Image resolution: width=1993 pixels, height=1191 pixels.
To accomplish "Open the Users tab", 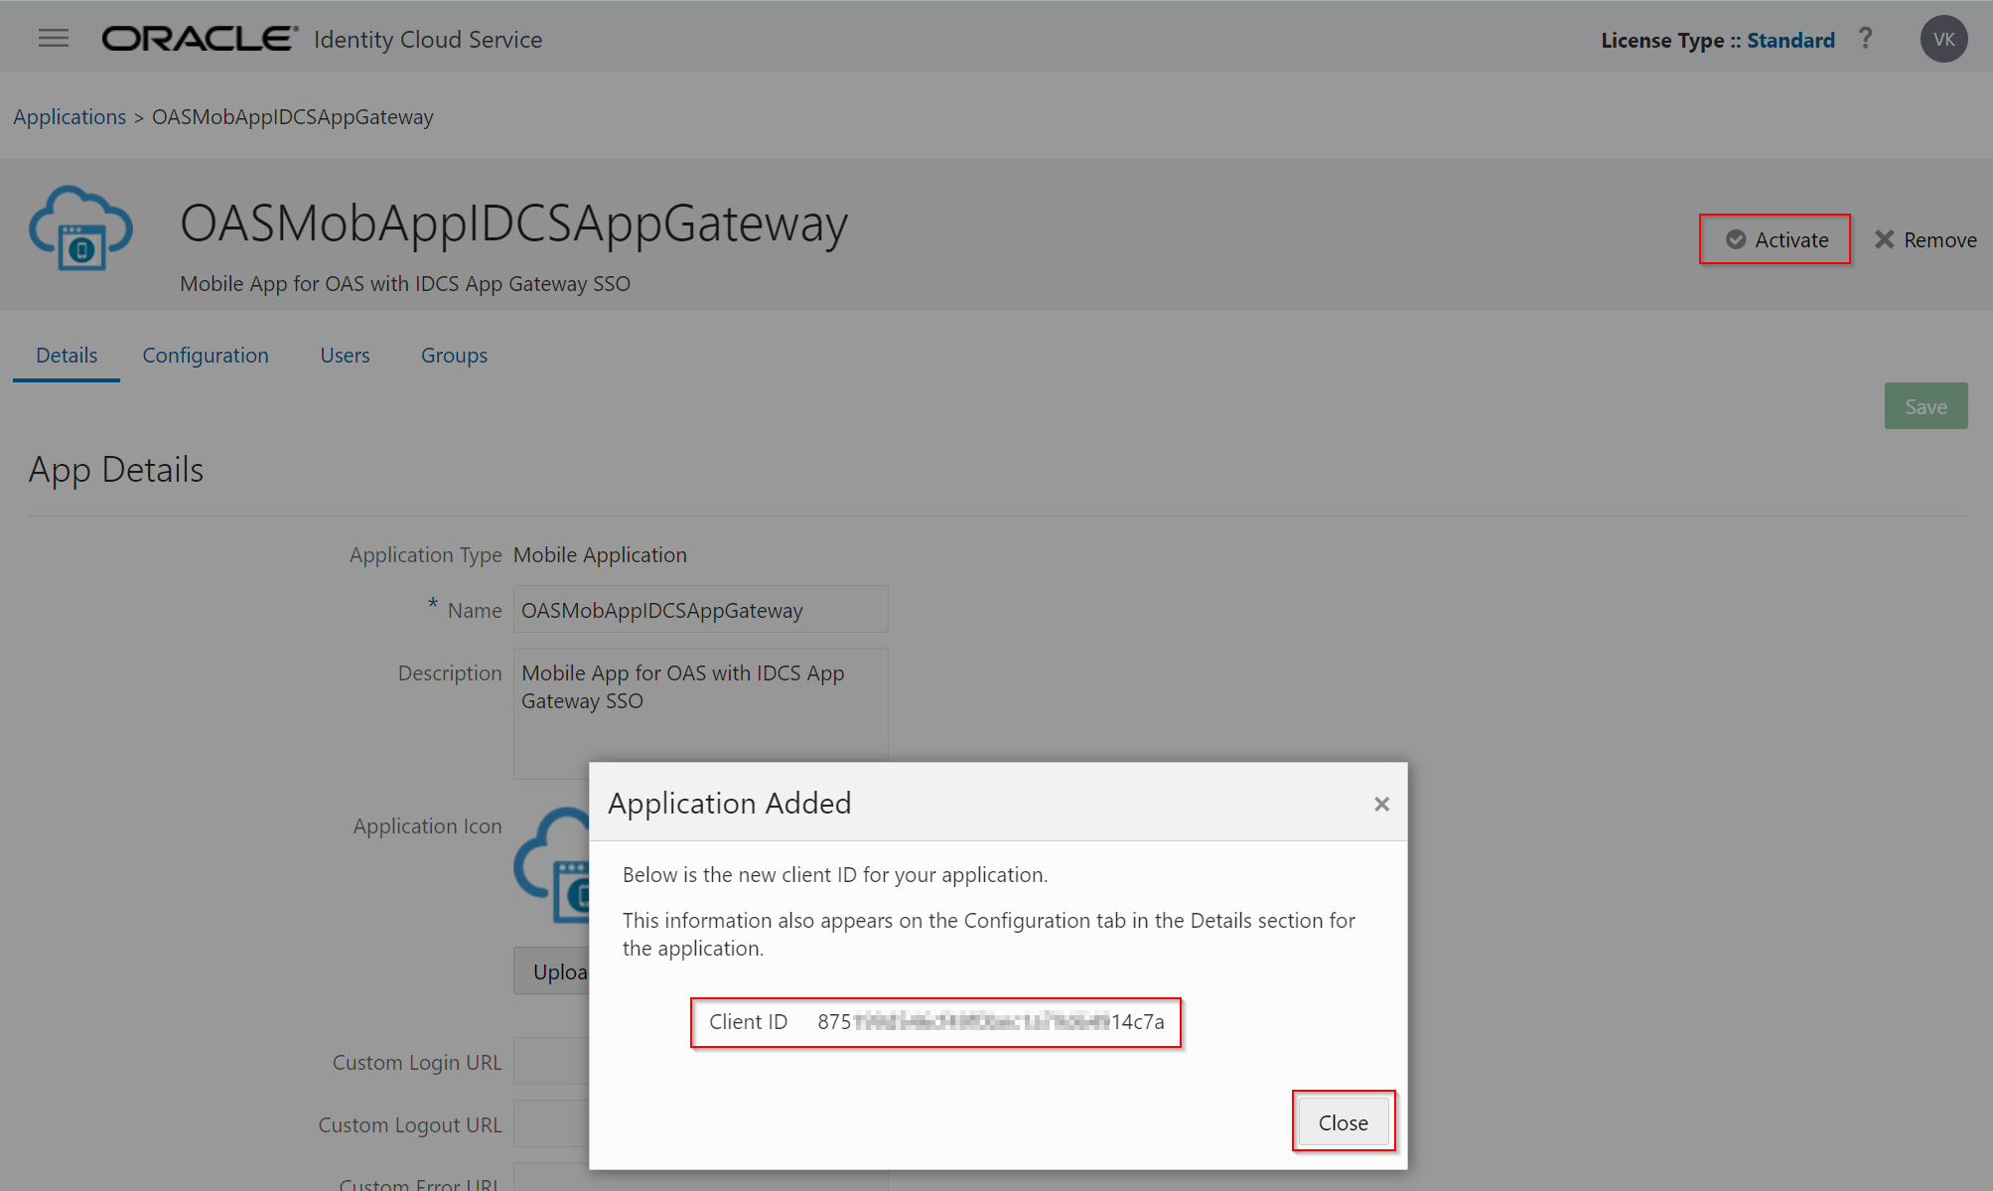I will click(345, 356).
